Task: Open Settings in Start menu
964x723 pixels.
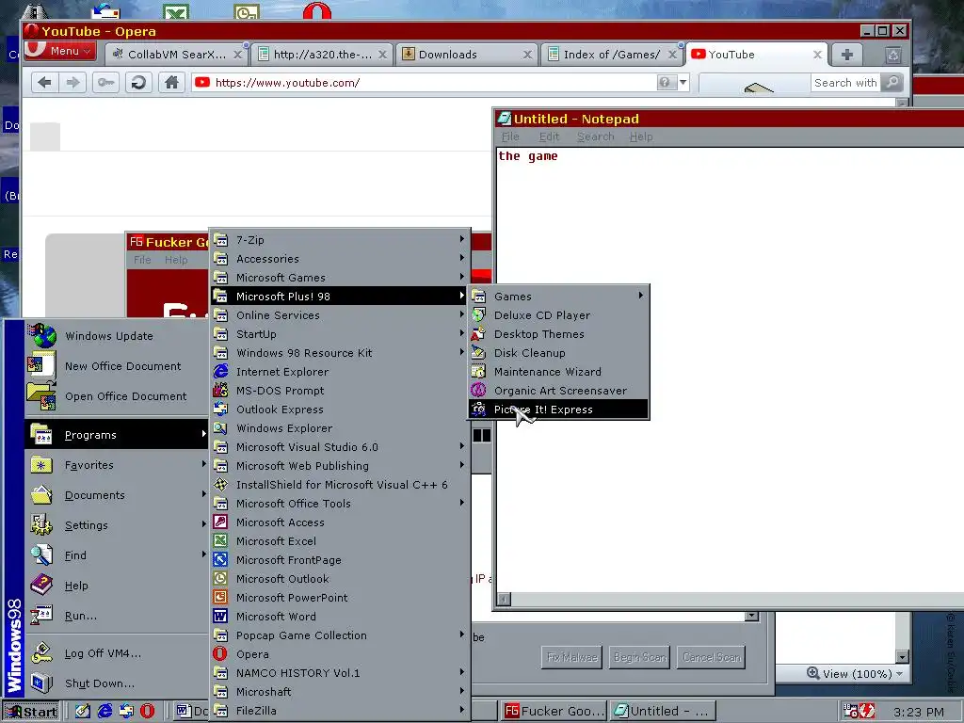Action: (117, 525)
